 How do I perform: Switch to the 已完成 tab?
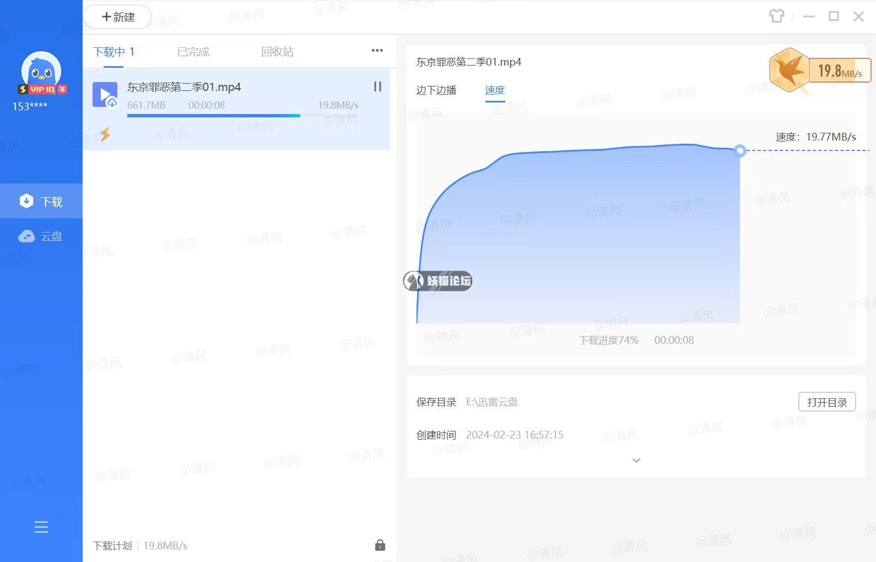click(x=193, y=52)
